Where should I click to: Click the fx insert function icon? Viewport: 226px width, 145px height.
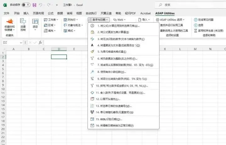pos(40,42)
